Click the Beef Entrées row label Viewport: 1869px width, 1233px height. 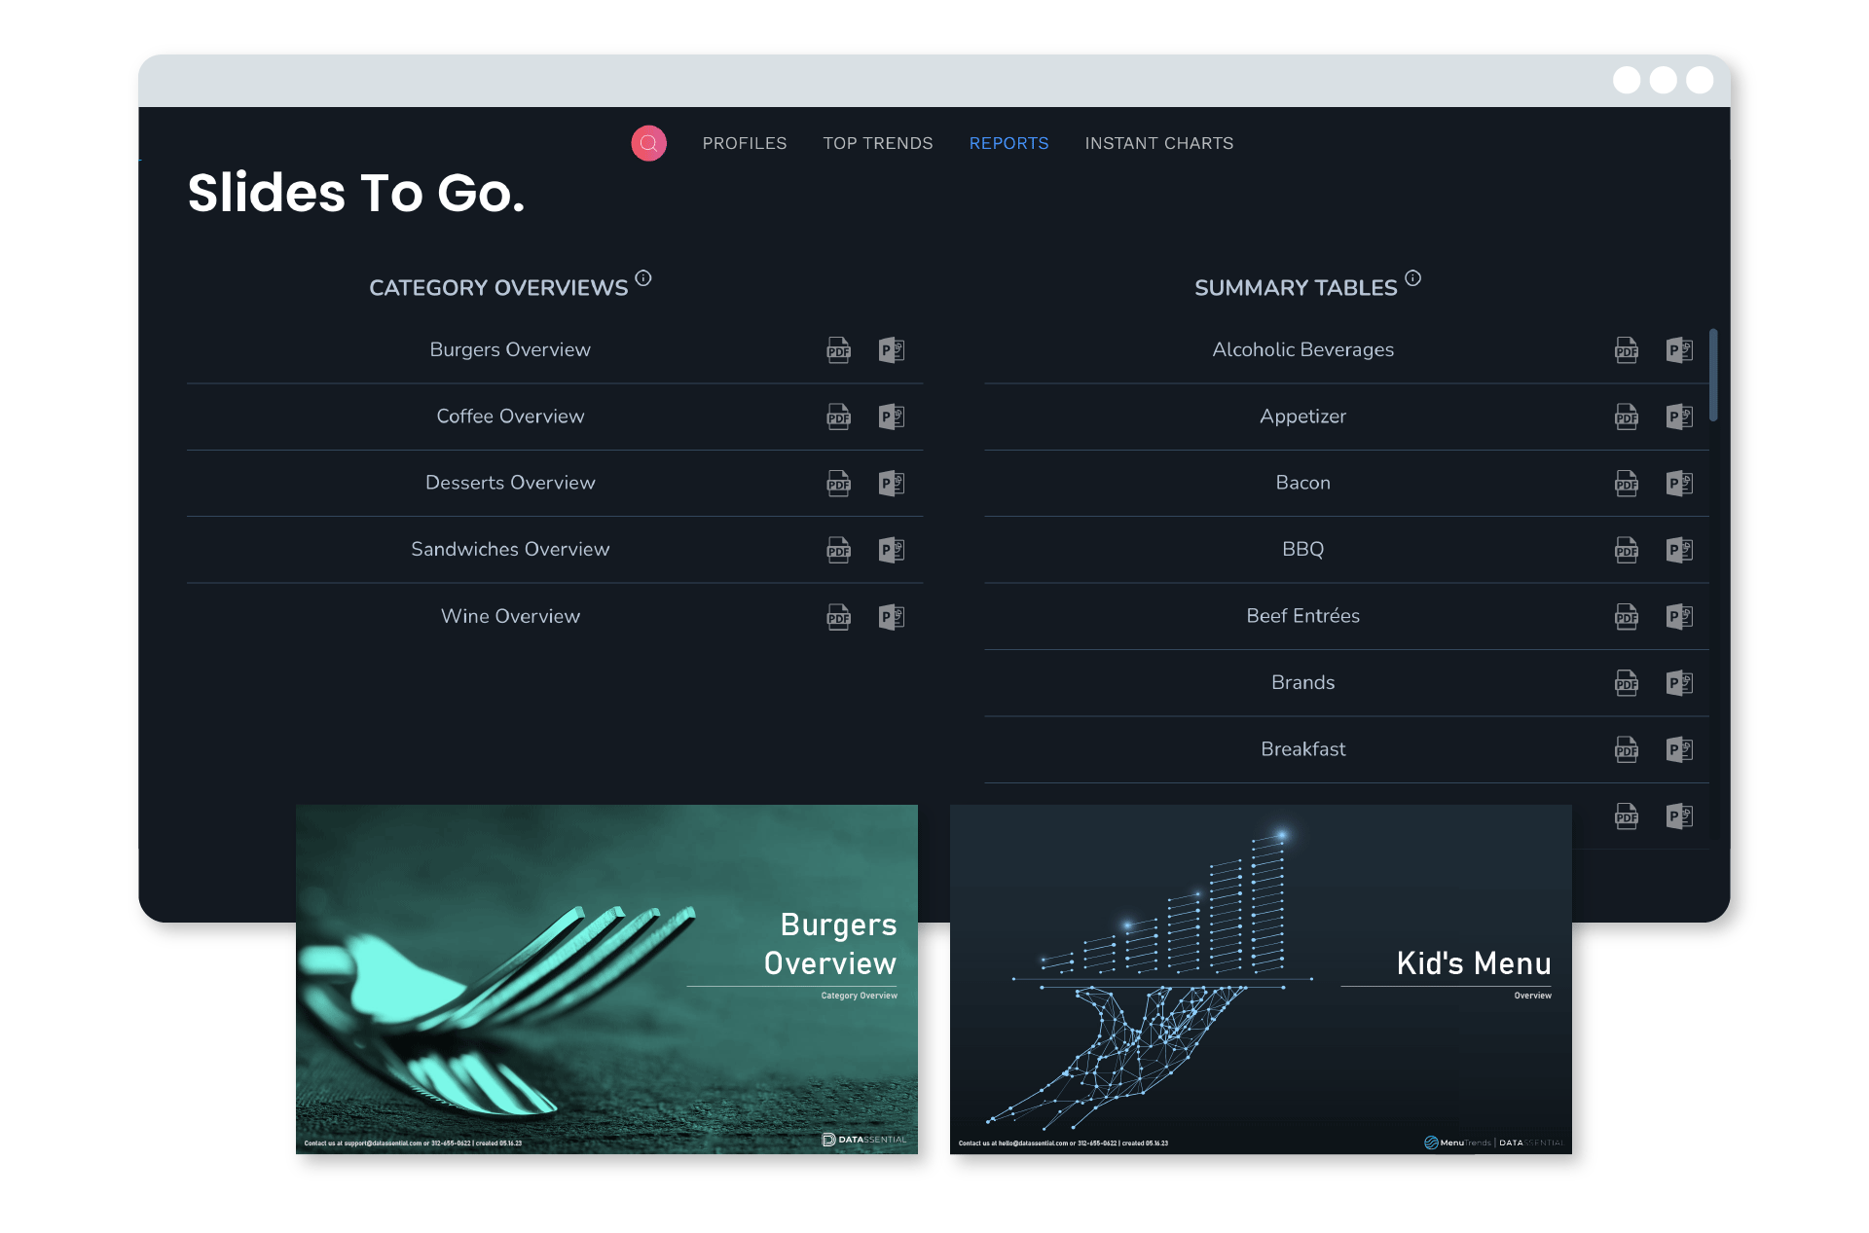pyautogui.click(x=1302, y=616)
